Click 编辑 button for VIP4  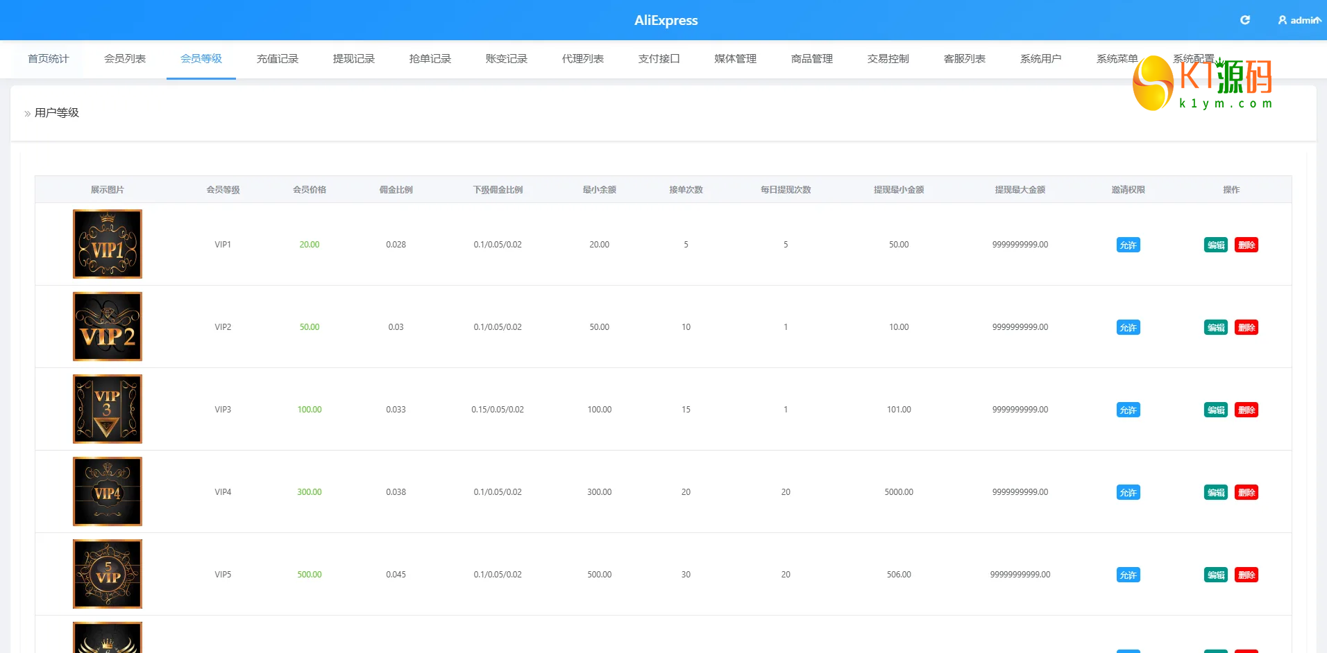tap(1216, 492)
